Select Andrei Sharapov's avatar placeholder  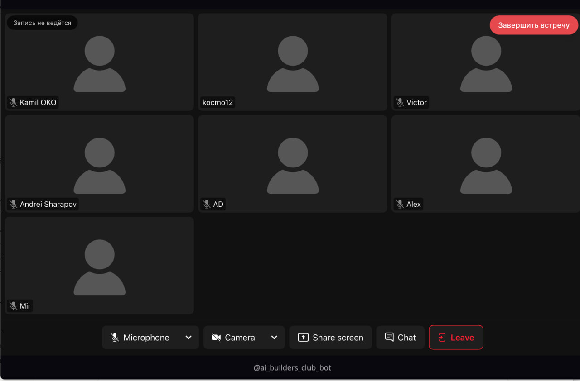pyautogui.click(x=100, y=166)
